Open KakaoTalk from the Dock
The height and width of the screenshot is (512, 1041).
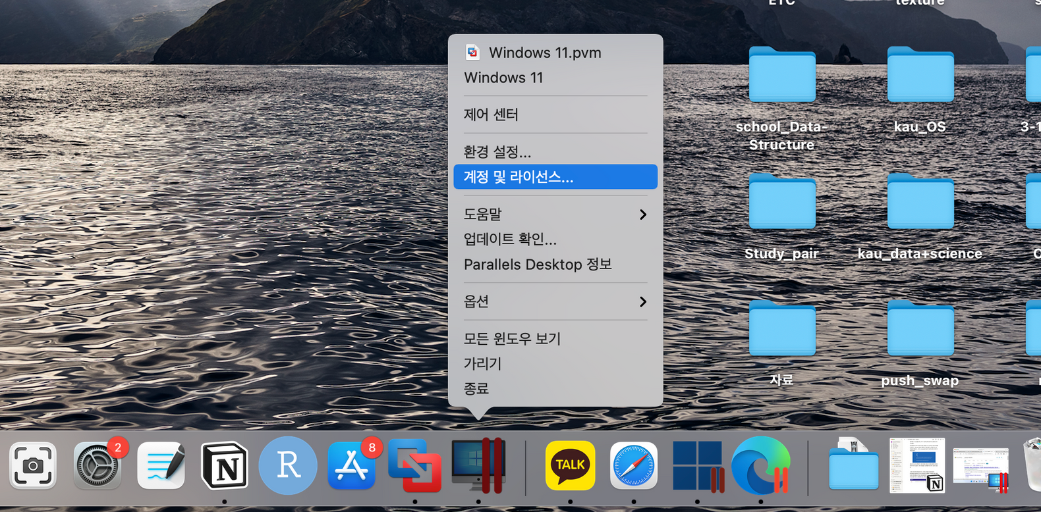click(570, 466)
